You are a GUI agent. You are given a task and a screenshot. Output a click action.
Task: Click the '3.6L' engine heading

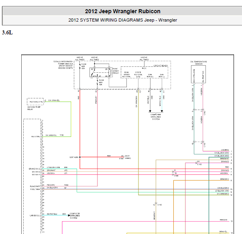click(x=7, y=33)
